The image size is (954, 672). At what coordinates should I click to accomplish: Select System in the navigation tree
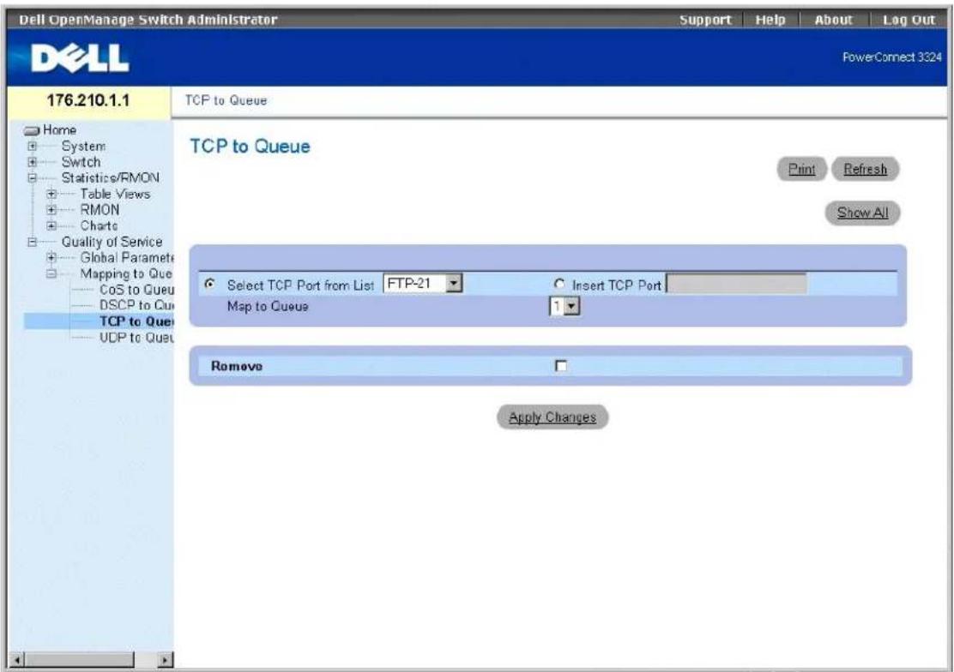coord(83,147)
